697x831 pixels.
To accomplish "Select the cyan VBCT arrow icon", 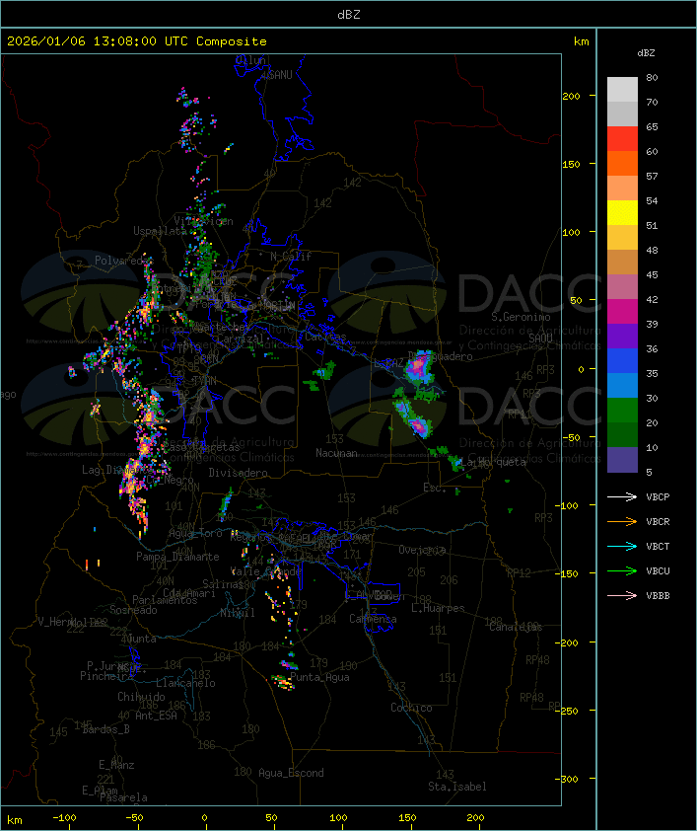I will click(622, 546).
